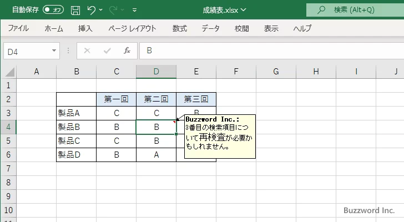Image resolution: width=404 pixels, height=222 pixels.
Task: Click 製品A's 第一回 cell with C
Action: coord(116,113)
